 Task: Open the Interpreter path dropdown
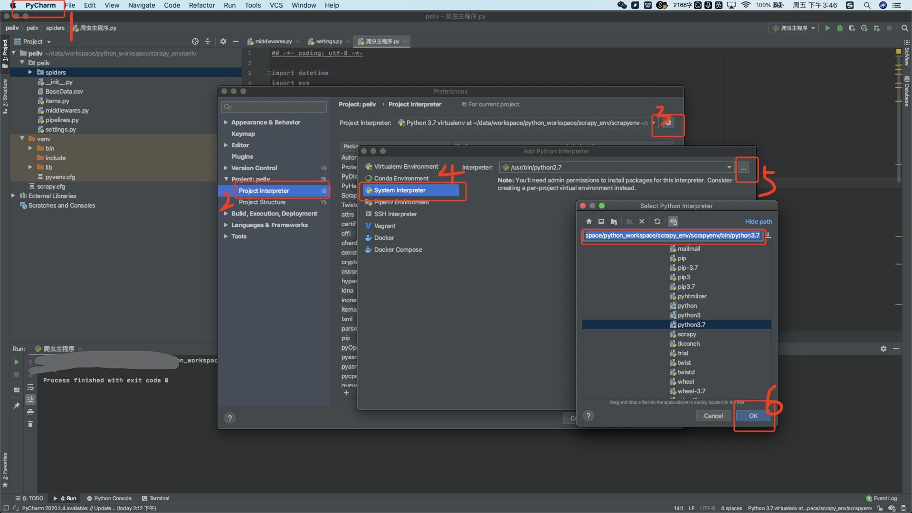click(x=729, y=168)
